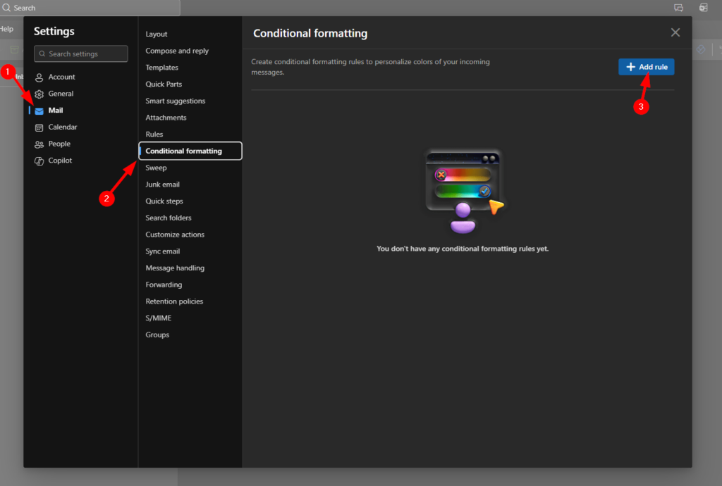Viewport: 722px width, 486px height.
Task: Click the People icon in settings
Action: pos(39,144)
